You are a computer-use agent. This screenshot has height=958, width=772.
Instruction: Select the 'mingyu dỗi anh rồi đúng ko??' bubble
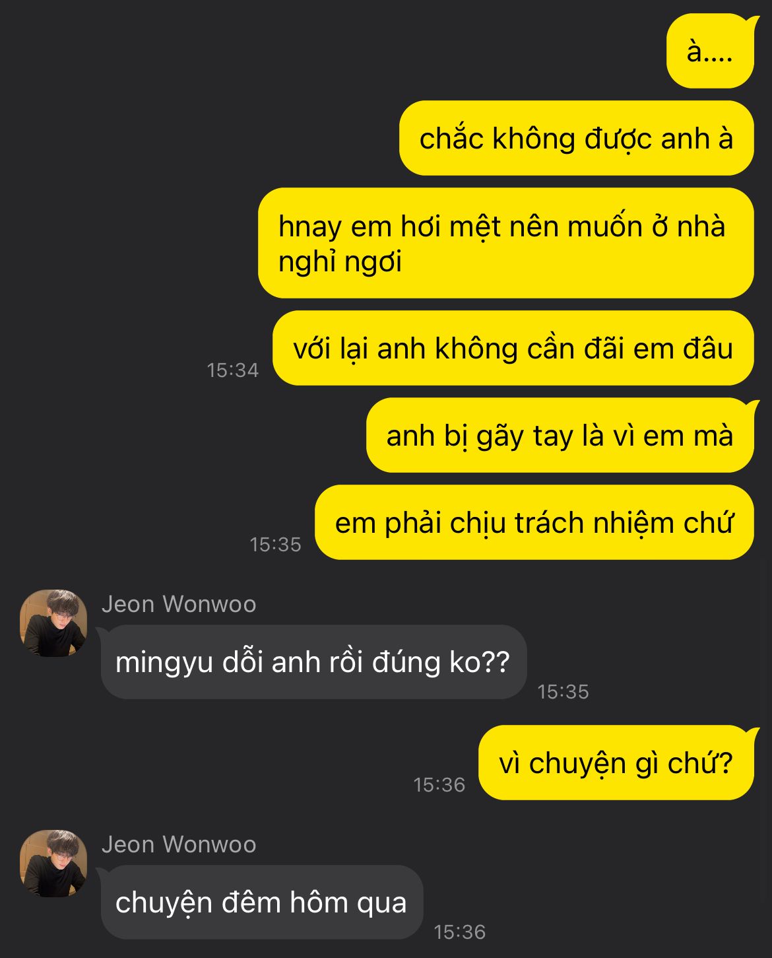[313, 662]
